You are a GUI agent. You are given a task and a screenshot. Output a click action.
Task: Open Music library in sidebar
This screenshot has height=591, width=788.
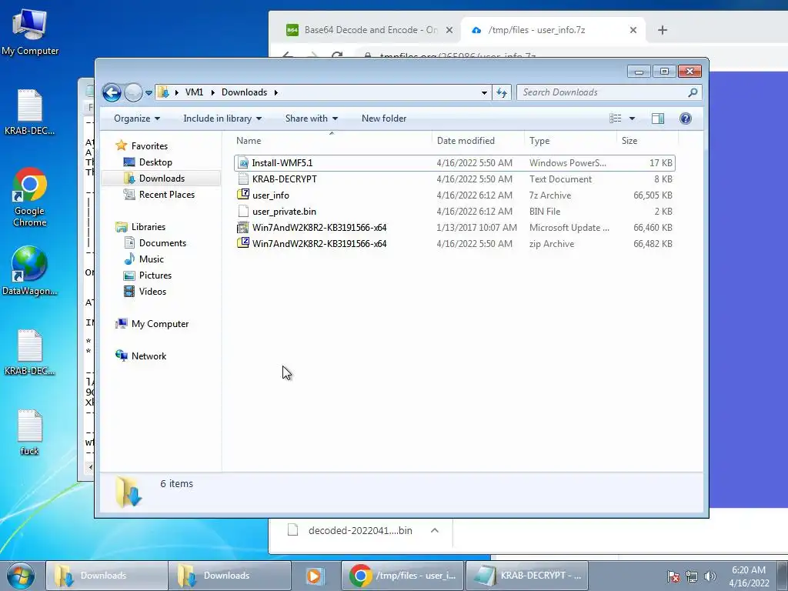pyautogui.click(x=152, y=259)
